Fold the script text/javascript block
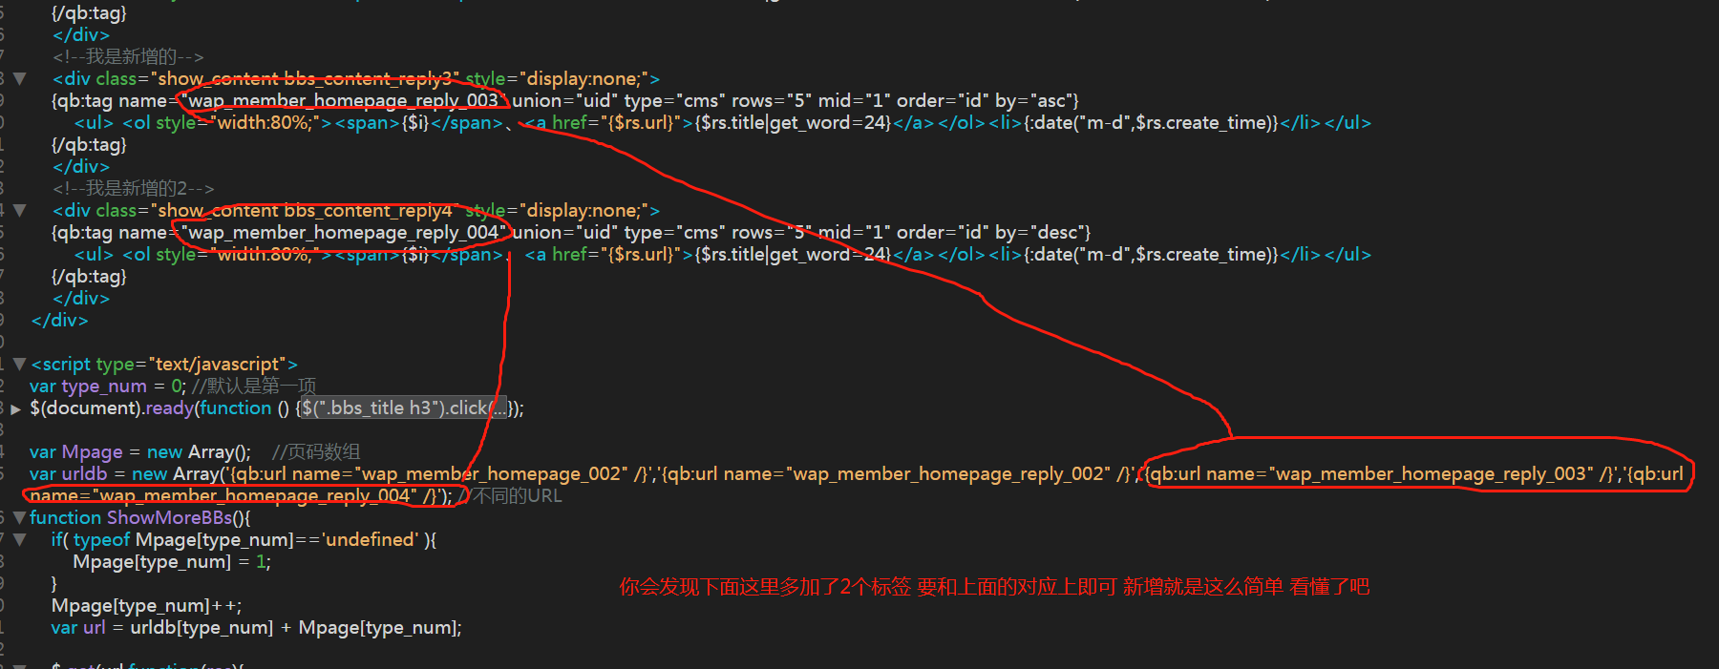 (x=19, y=365)
